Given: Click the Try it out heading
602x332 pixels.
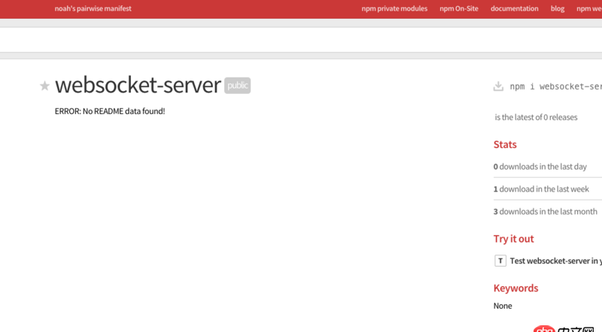Looking at the screenshot, I should click(x=513, y=239).
